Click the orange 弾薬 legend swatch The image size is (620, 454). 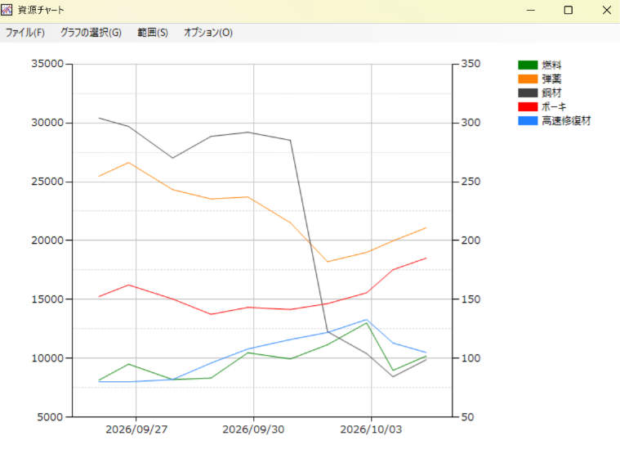[x=528, y=79]
